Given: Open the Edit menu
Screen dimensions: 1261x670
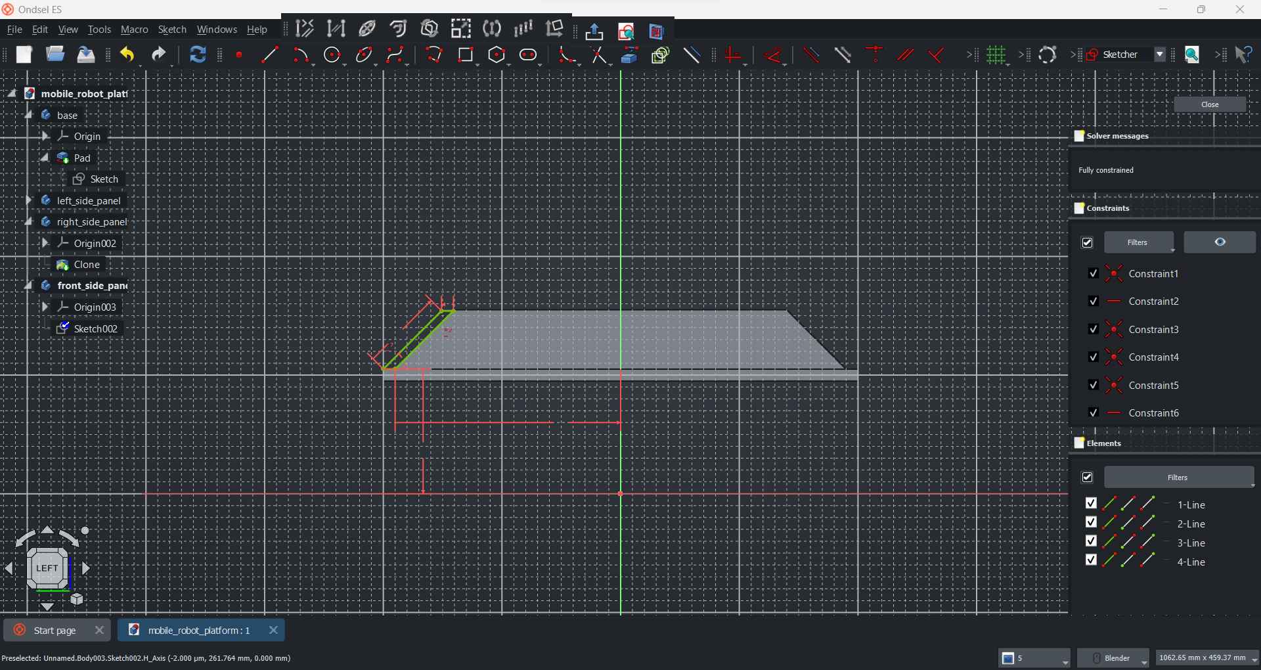Looking at the screenshot, I should coord(40,30).
